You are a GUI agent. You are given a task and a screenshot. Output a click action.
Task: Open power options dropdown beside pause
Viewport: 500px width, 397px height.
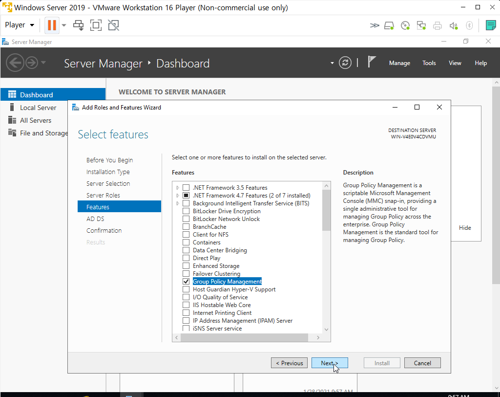pos(64,25)
